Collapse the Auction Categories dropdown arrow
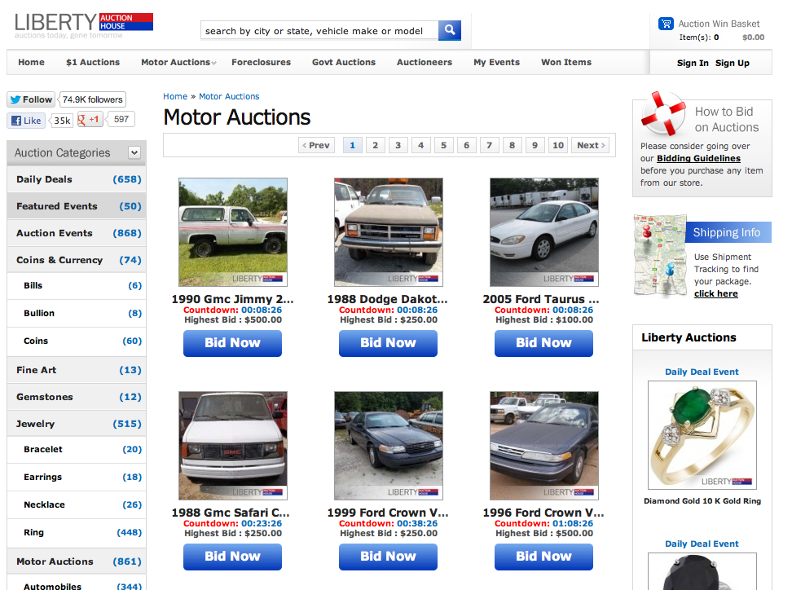This screenshot has height=590, width=792. pyautogui.click(x=134, y=152)
